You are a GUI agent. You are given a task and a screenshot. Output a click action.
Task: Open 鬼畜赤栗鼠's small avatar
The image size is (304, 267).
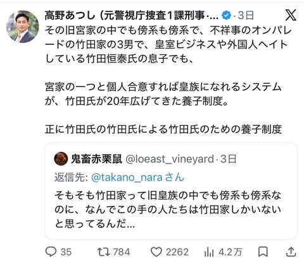coord(61,159)
